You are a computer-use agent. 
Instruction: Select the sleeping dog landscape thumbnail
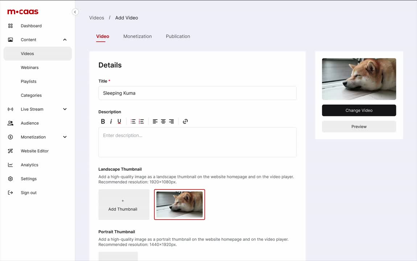(x=179, y=204)
